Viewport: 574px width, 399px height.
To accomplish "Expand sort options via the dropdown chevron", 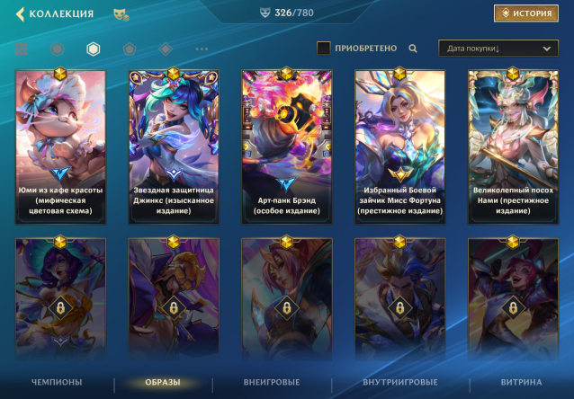I will pos(546,49).
